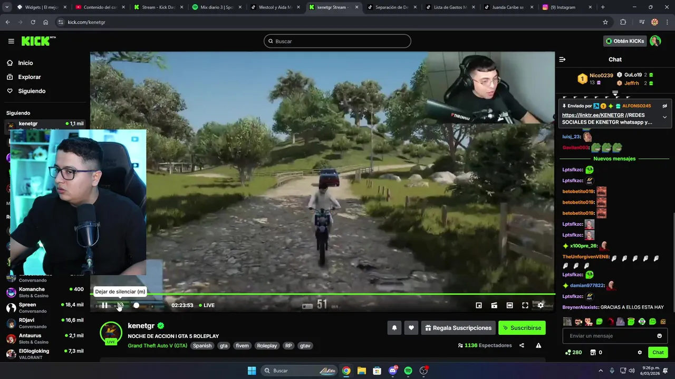The image size is (675, 379).
Task: Open the linktr.ee/KENETGR link
Action: coord(593,115)
